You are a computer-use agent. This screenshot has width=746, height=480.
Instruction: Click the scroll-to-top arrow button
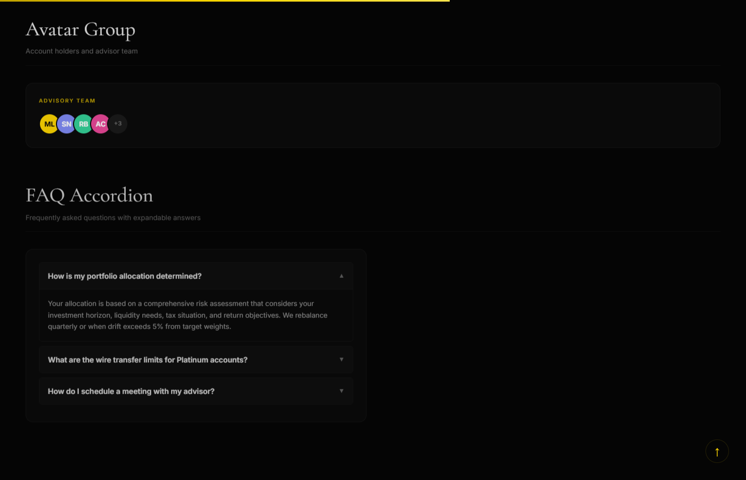click(x=717, y=452)
